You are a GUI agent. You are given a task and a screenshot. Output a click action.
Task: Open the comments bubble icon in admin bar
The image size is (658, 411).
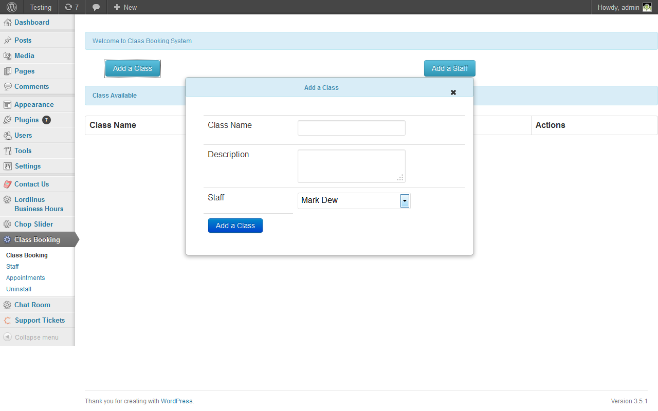tap(96, 7)
